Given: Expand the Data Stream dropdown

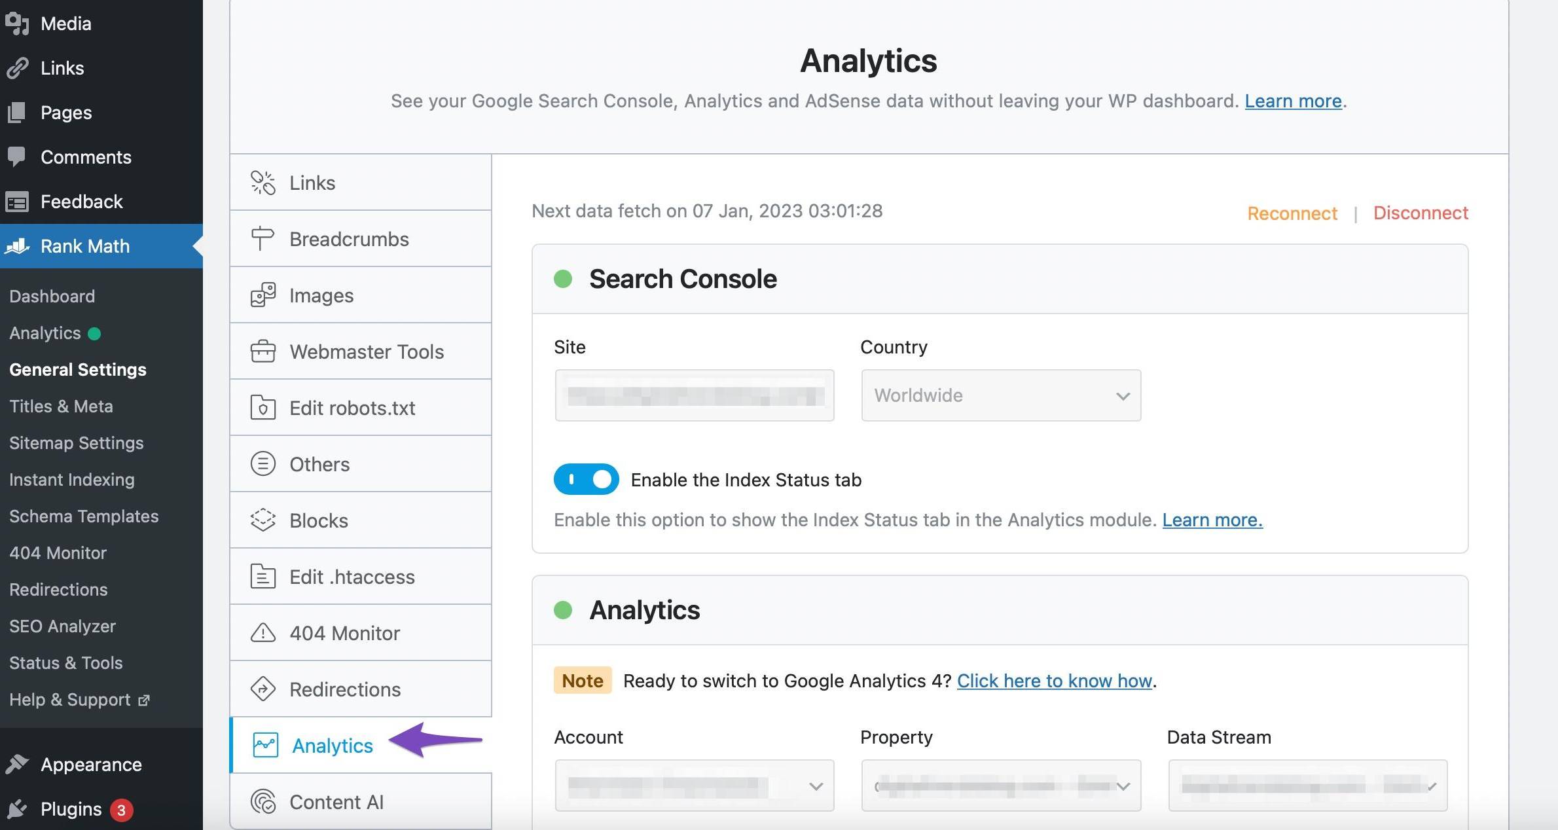Looking at the screenshot, I should point(1307,785).
